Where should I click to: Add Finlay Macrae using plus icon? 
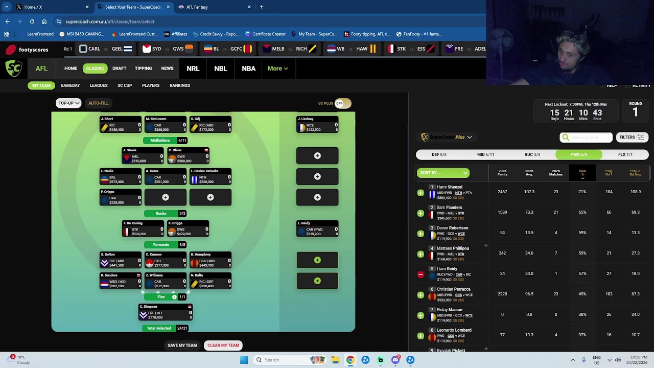click(x=421, y=315)
